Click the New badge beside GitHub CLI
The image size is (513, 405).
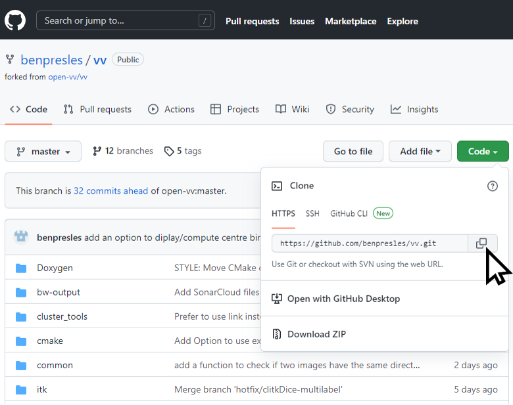[x=383, y=213]
